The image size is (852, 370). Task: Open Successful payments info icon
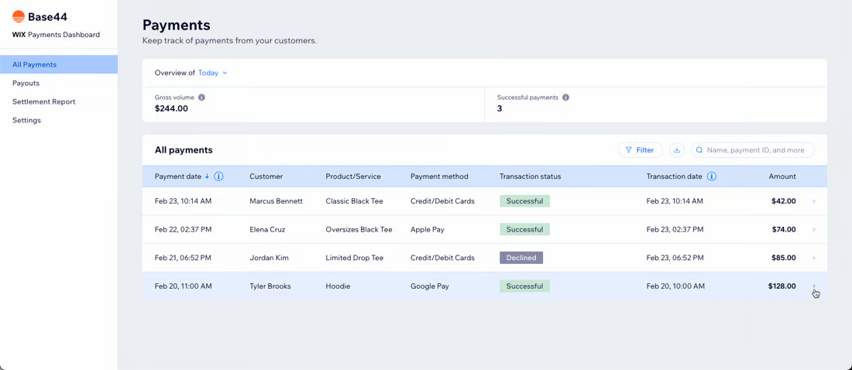tap(565, 98)
